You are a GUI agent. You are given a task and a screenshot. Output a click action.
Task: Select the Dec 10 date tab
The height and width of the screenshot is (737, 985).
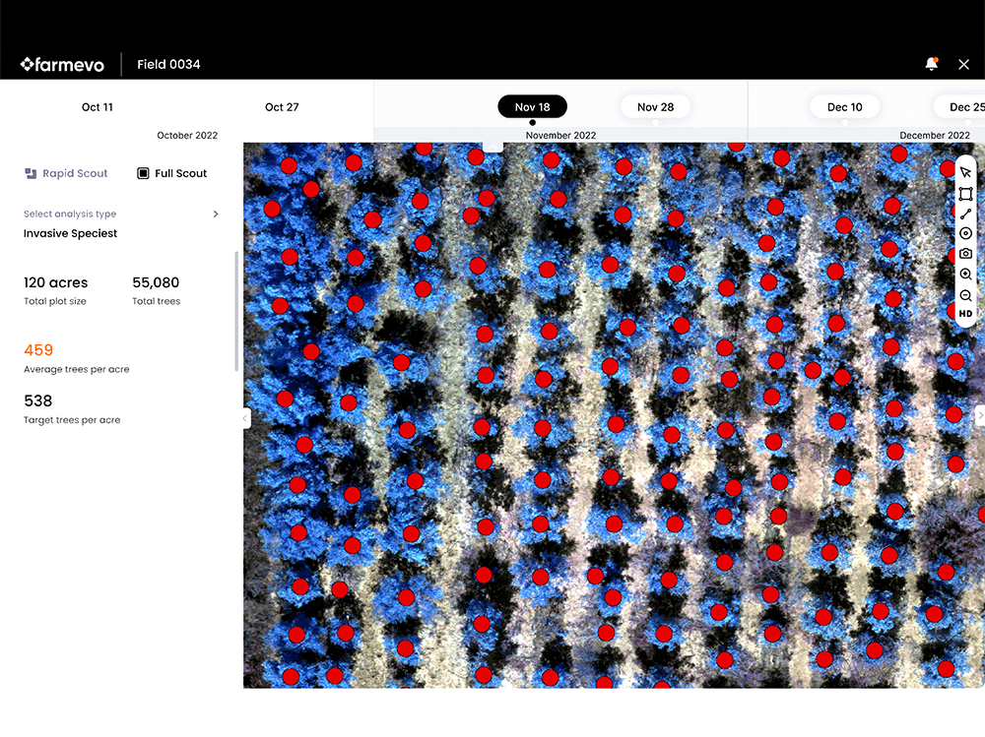844,107
